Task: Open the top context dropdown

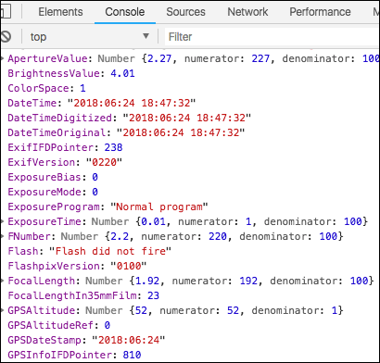Action: [x=90, y=37]
